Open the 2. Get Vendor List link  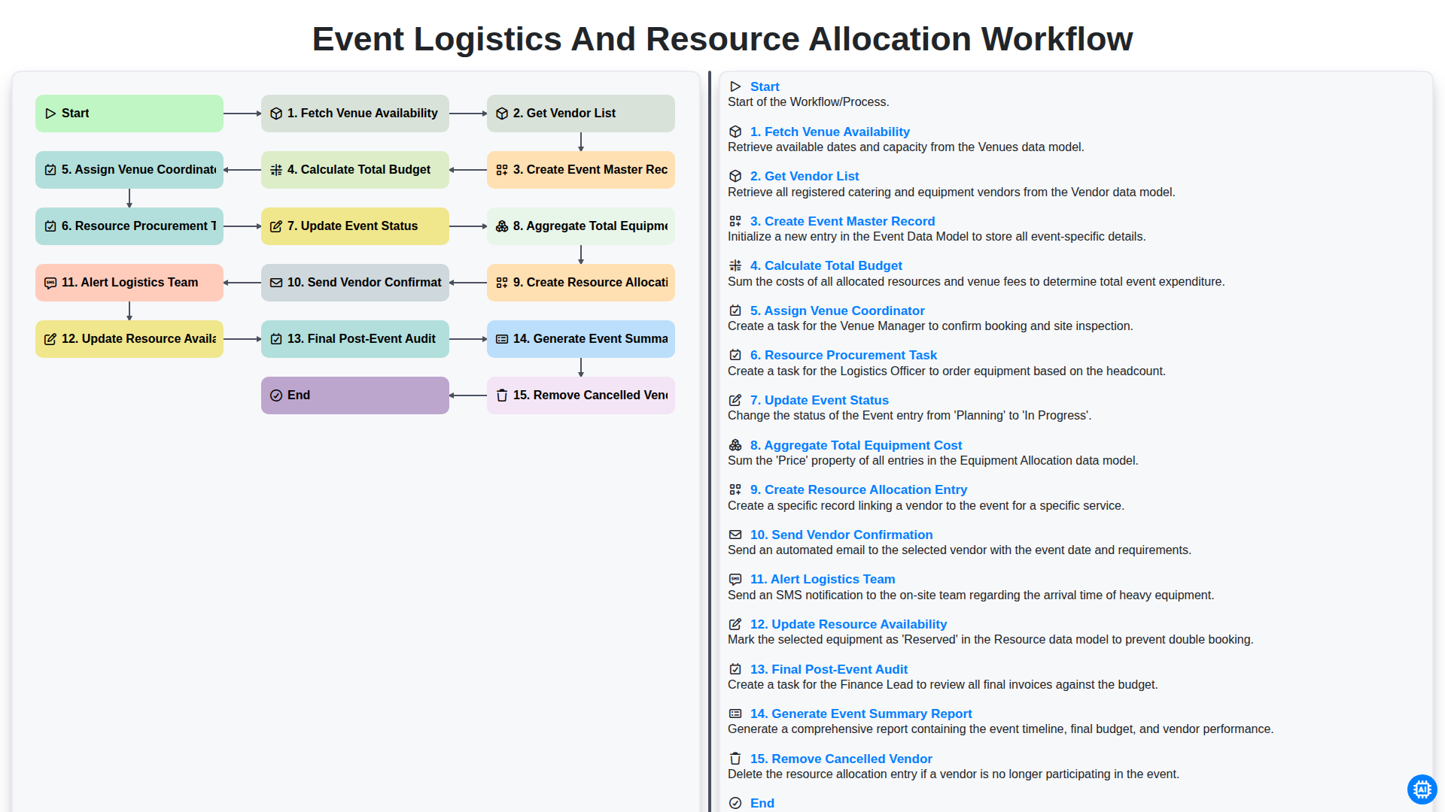pos(805,176)
